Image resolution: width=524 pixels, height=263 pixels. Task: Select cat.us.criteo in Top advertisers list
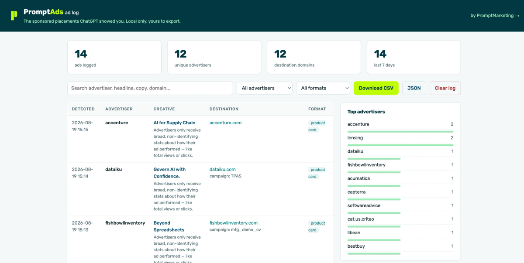400,219
